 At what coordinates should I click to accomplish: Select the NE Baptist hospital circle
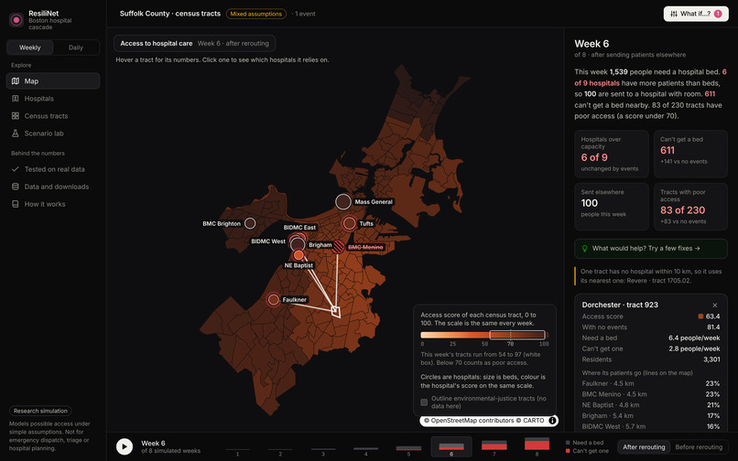pyautogui.click(x=298, y=255)
